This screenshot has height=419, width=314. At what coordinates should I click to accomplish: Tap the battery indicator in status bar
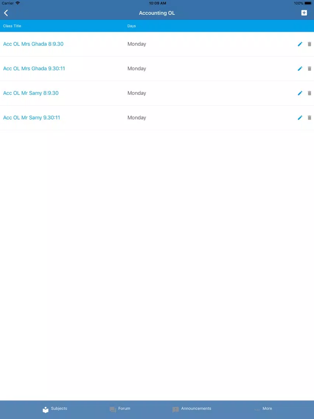308,3
